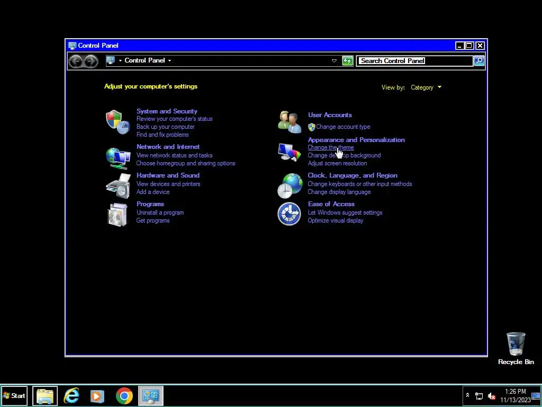Open the Programs heading

tap(150, 204)
